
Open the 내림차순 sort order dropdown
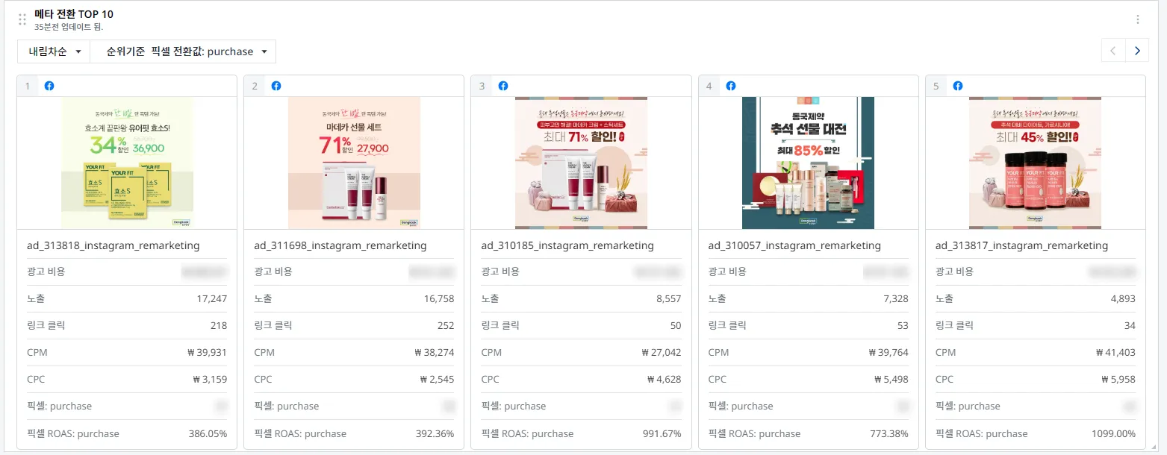[54, 51]
